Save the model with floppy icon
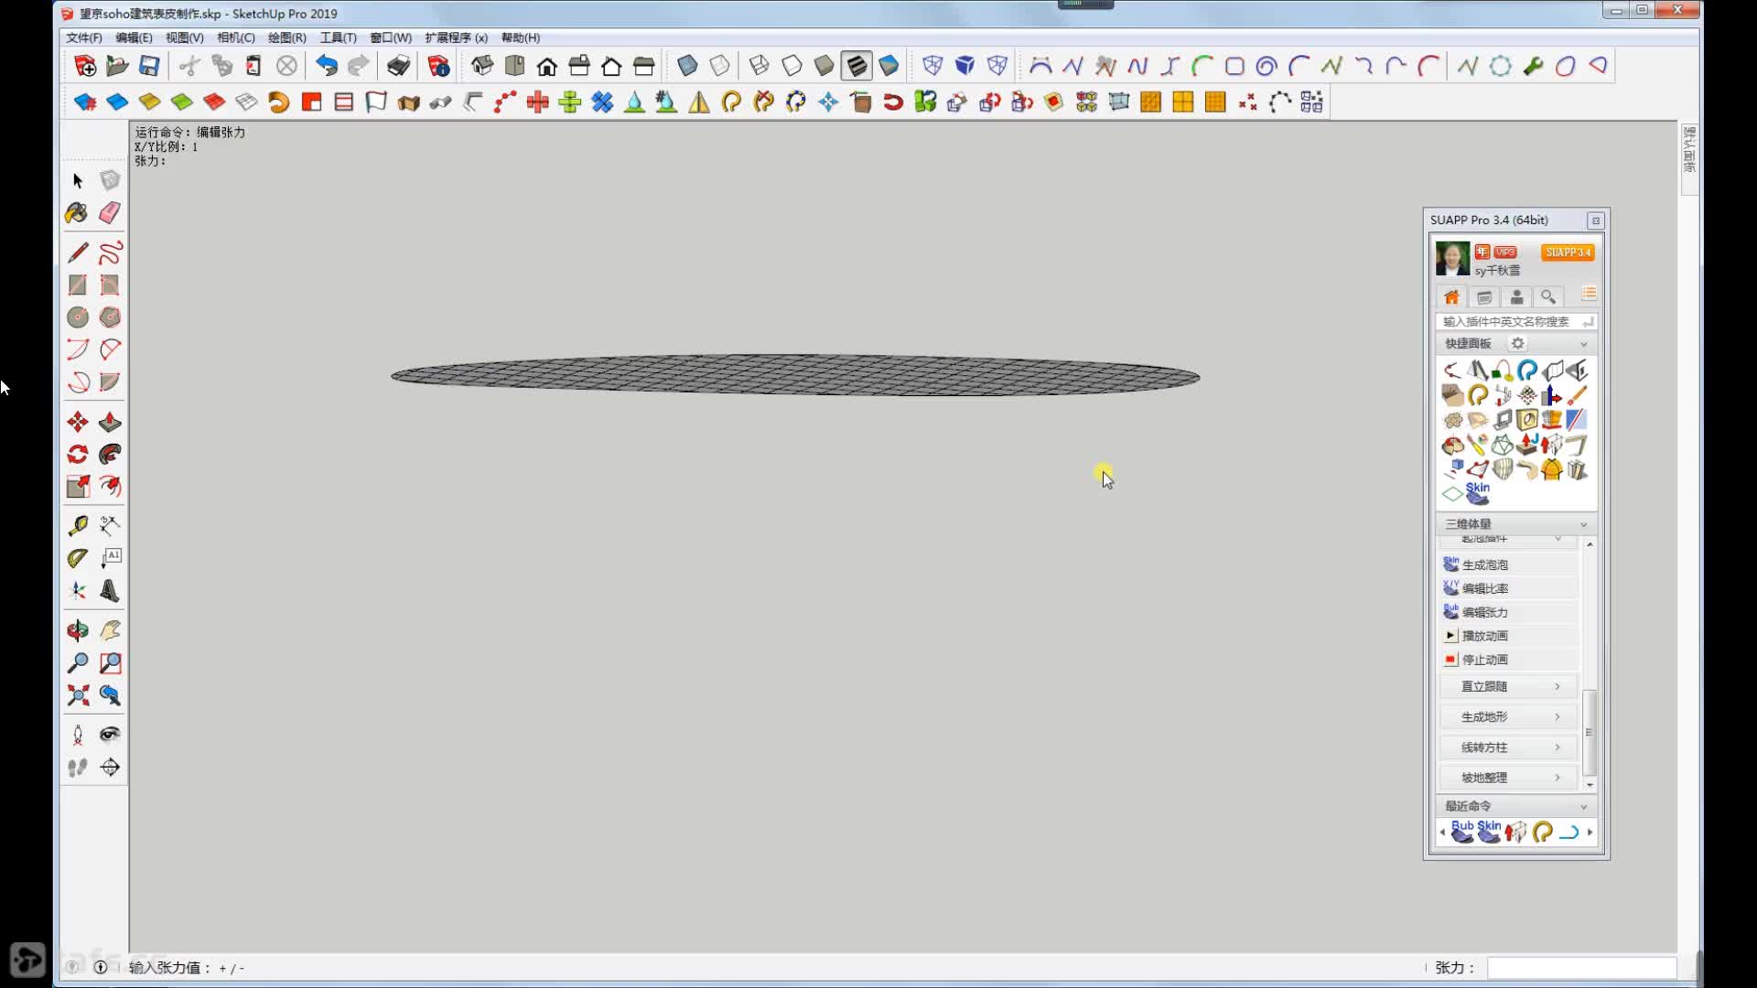The width and height of the screenshot is (1757, 988). click(149, 66)
